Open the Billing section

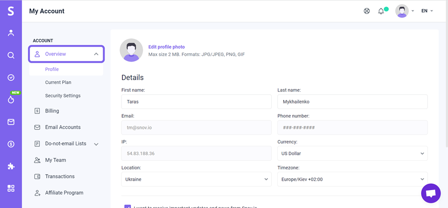[x=52, y=111]
